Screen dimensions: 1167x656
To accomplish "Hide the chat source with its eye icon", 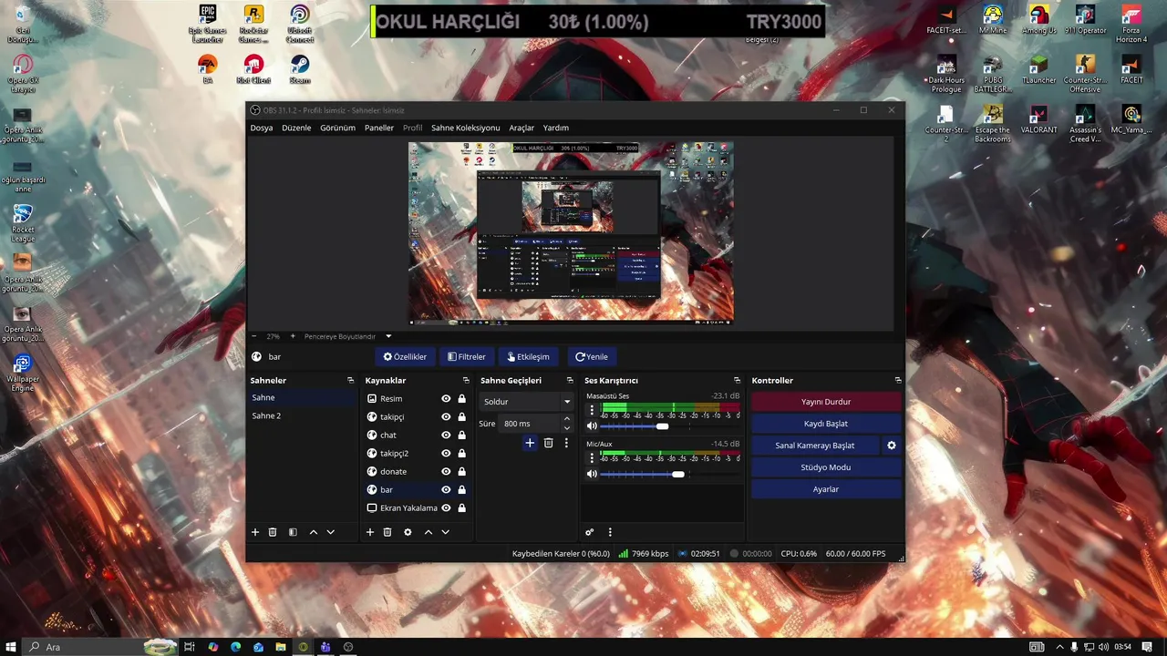I will click(x=446, y=435).
